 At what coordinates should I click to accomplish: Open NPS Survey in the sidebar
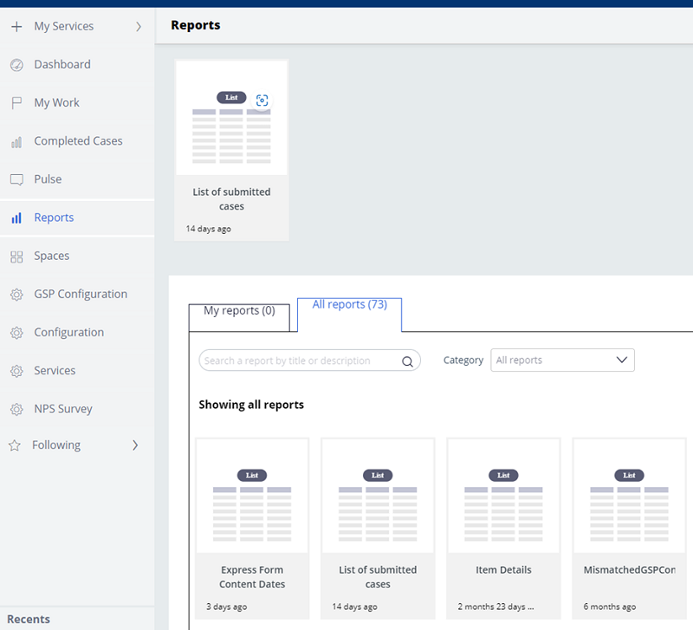(77, 409)
